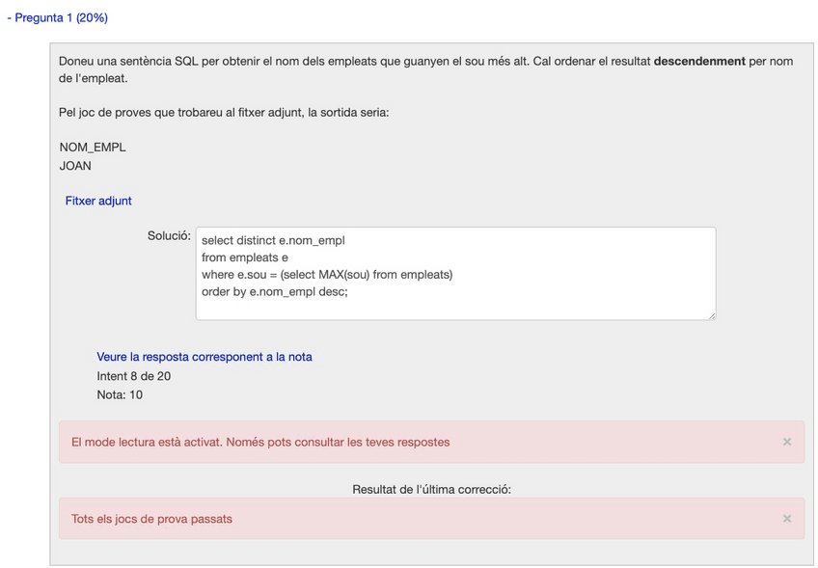The width and height of the screenshot is (818, 568).
Task: Click the Pel joc de proves sentence
Action: 224,113
